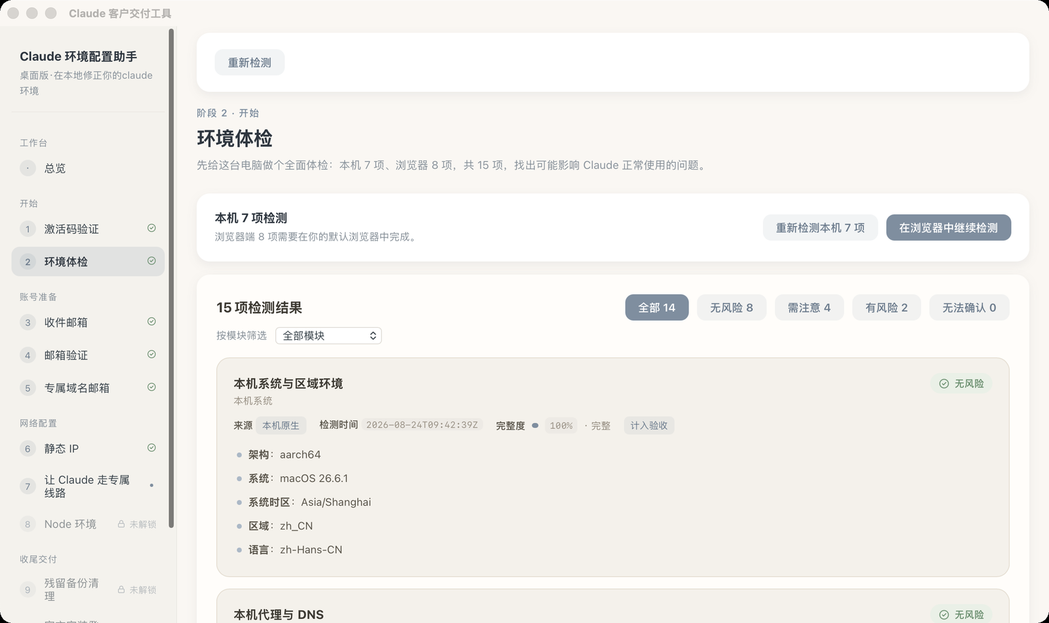Click the window close button
The width and height of the screenshot is (1049, 623).
coord(13,13)
